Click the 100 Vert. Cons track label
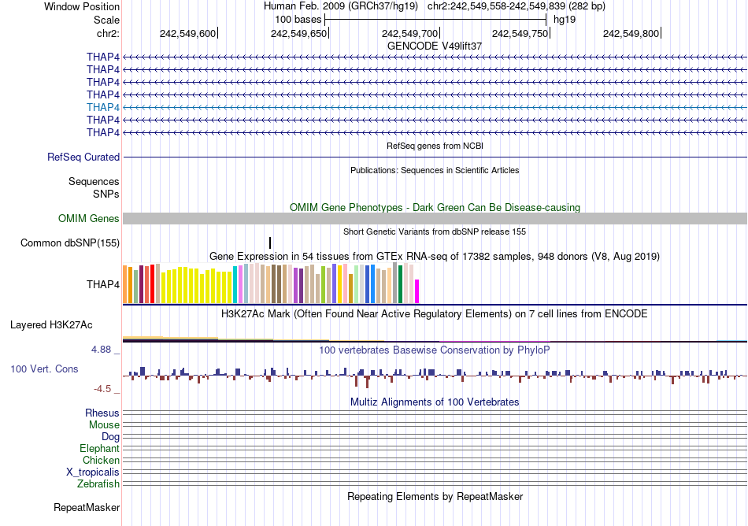 pyautogui.click(x=44, y=369)
